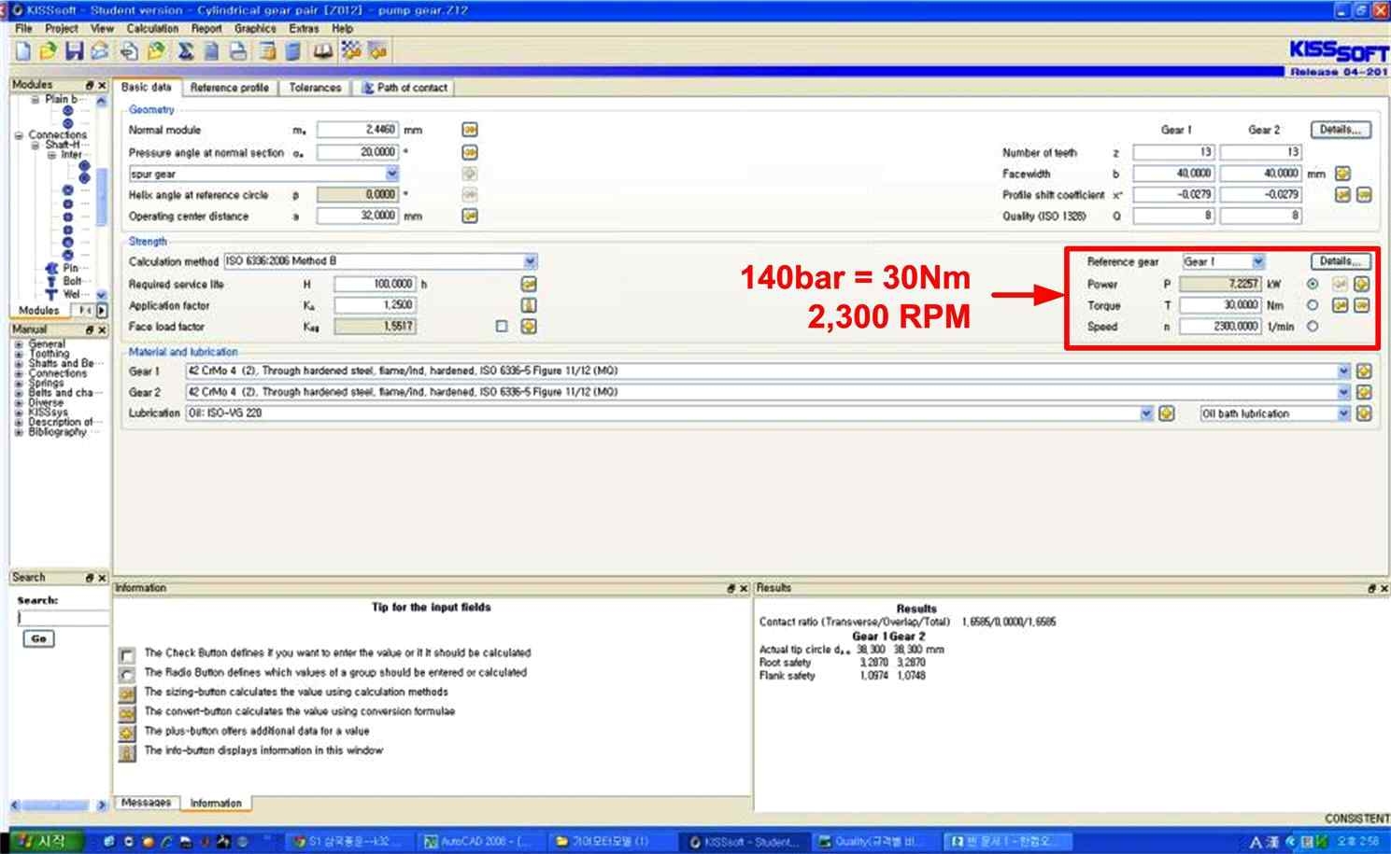
Task: Click the plus button beside Gear 1 material
Action: pos(1364,371)
